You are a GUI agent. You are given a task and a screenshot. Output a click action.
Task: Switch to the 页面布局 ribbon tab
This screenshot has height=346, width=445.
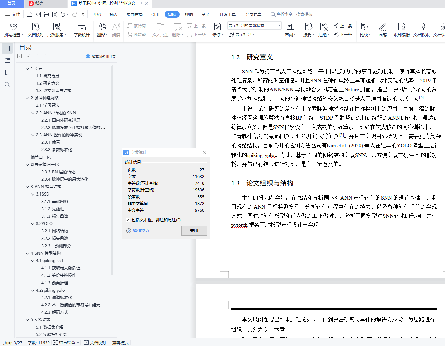click(x=135, y=14)
